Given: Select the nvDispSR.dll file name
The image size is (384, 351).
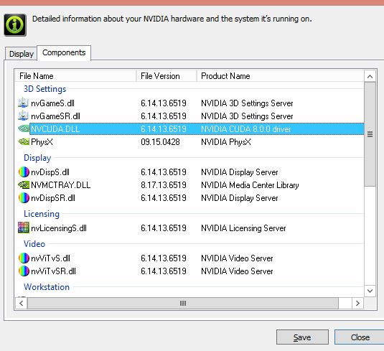Looking at the screenshot, I should [53, 198].
